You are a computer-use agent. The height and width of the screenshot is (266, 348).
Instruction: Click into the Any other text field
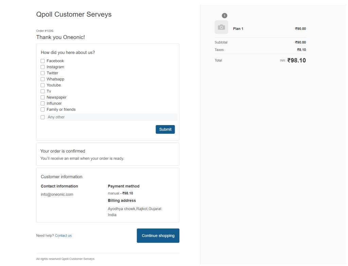112,117
